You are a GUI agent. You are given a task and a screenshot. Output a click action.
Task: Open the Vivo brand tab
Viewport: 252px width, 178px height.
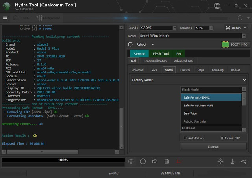coord(154,70)
